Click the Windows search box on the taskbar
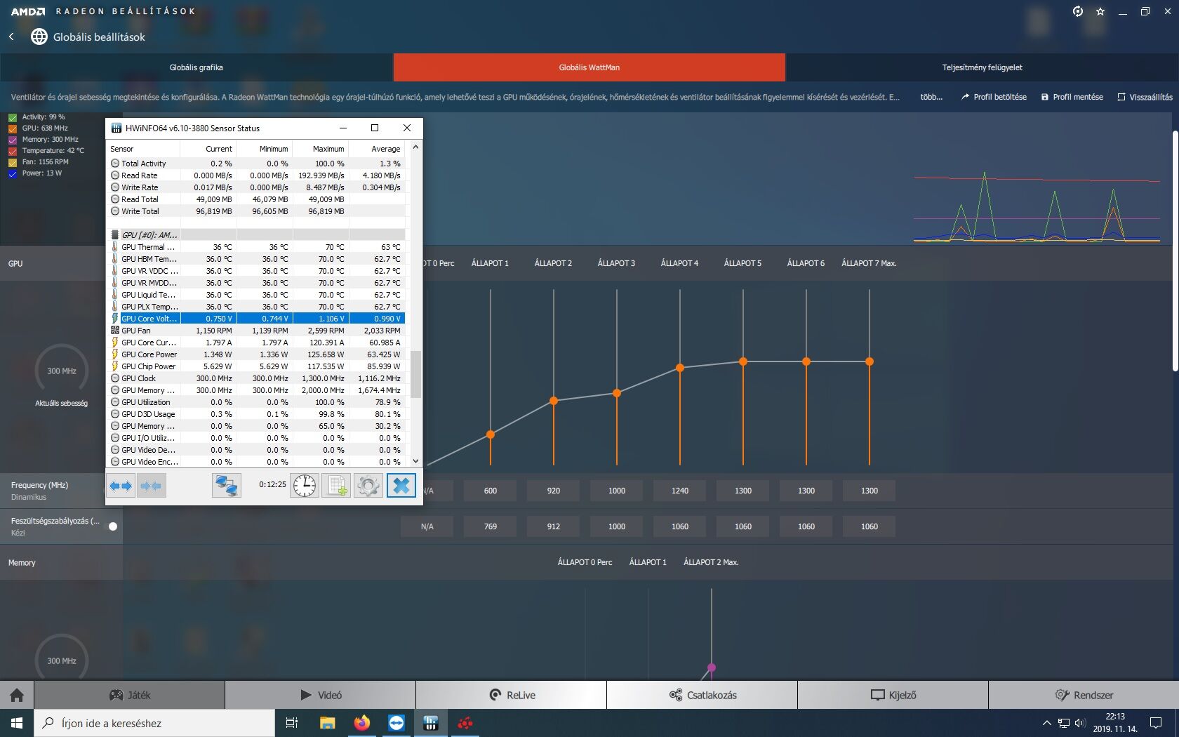The height and width of the screenshot is (737, 1179). coord(154,723)
